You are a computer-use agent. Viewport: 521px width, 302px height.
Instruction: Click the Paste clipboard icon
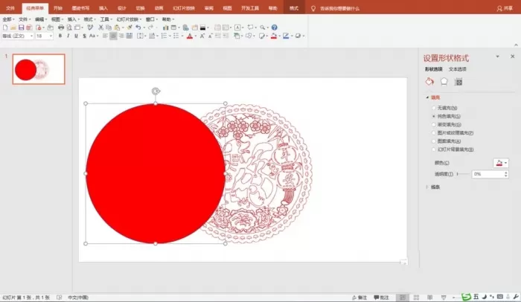pyautogui.click(x=117, y=28)
